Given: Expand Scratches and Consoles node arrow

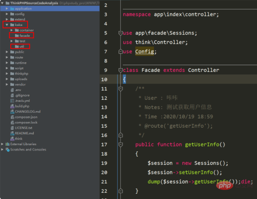Looking at the screenshot, I should tap(2, 149).
